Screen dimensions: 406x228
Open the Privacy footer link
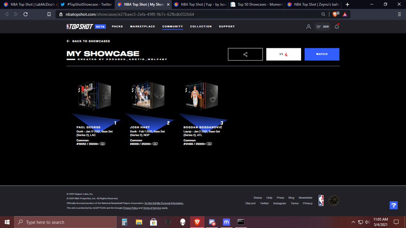coord(308,203)
